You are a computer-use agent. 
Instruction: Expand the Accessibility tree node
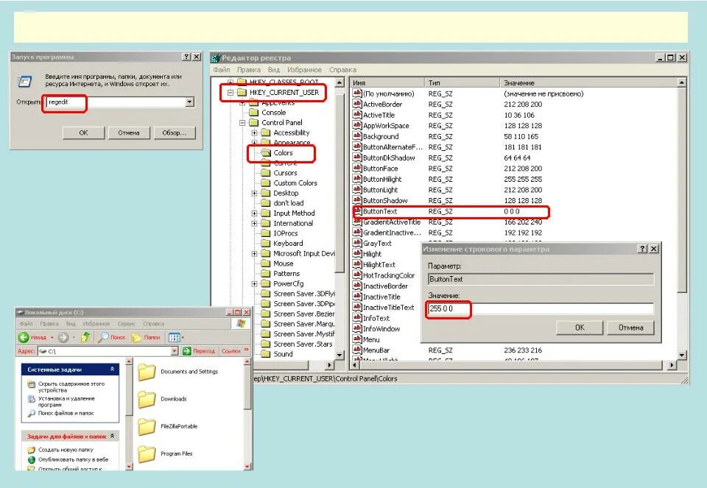click(x=254, y=133)
